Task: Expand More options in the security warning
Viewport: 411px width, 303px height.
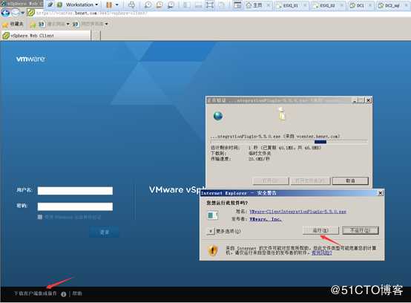Action: click(210, 231)
